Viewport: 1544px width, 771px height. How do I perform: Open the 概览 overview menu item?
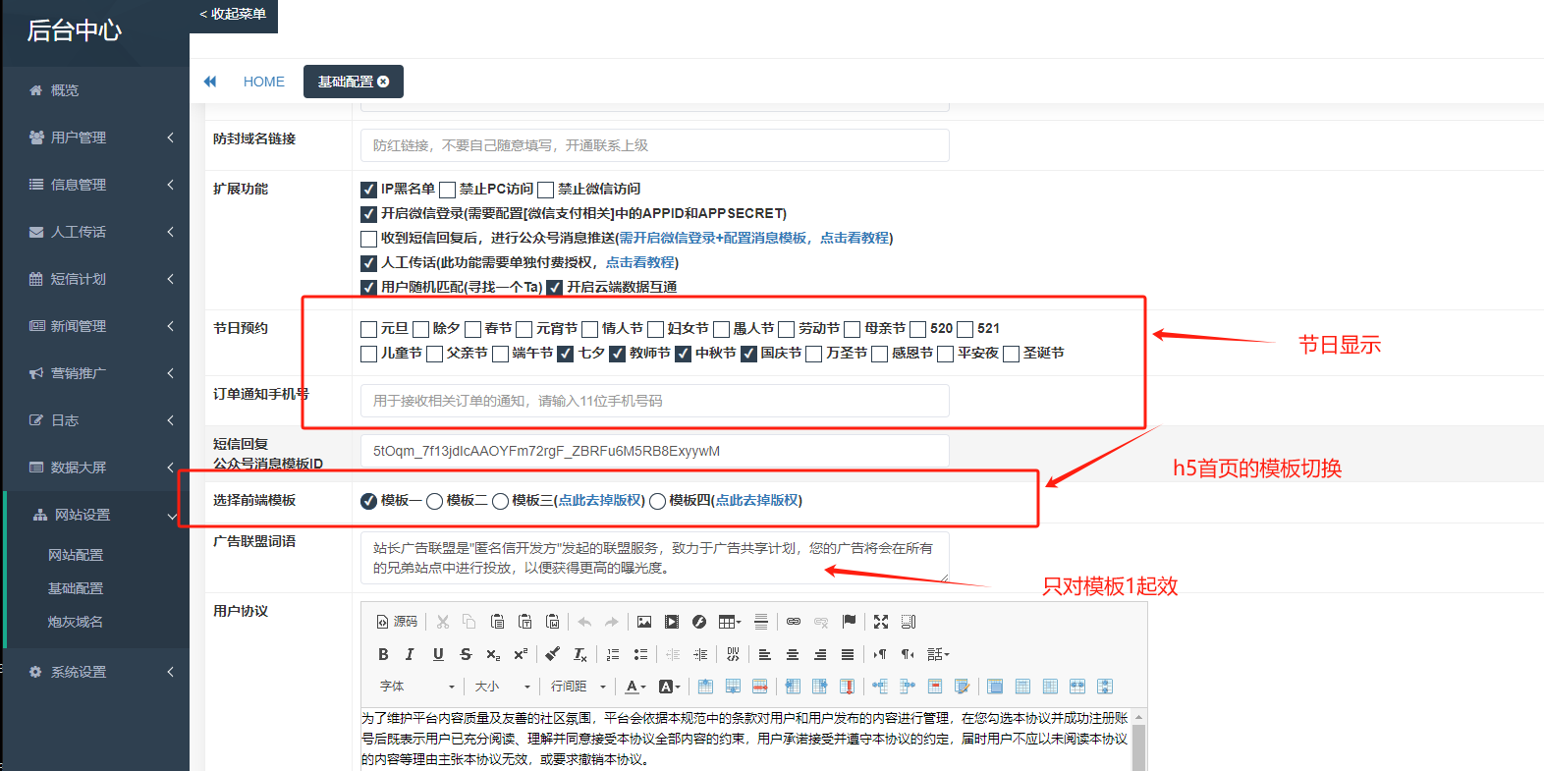click(x=96, y=90)
